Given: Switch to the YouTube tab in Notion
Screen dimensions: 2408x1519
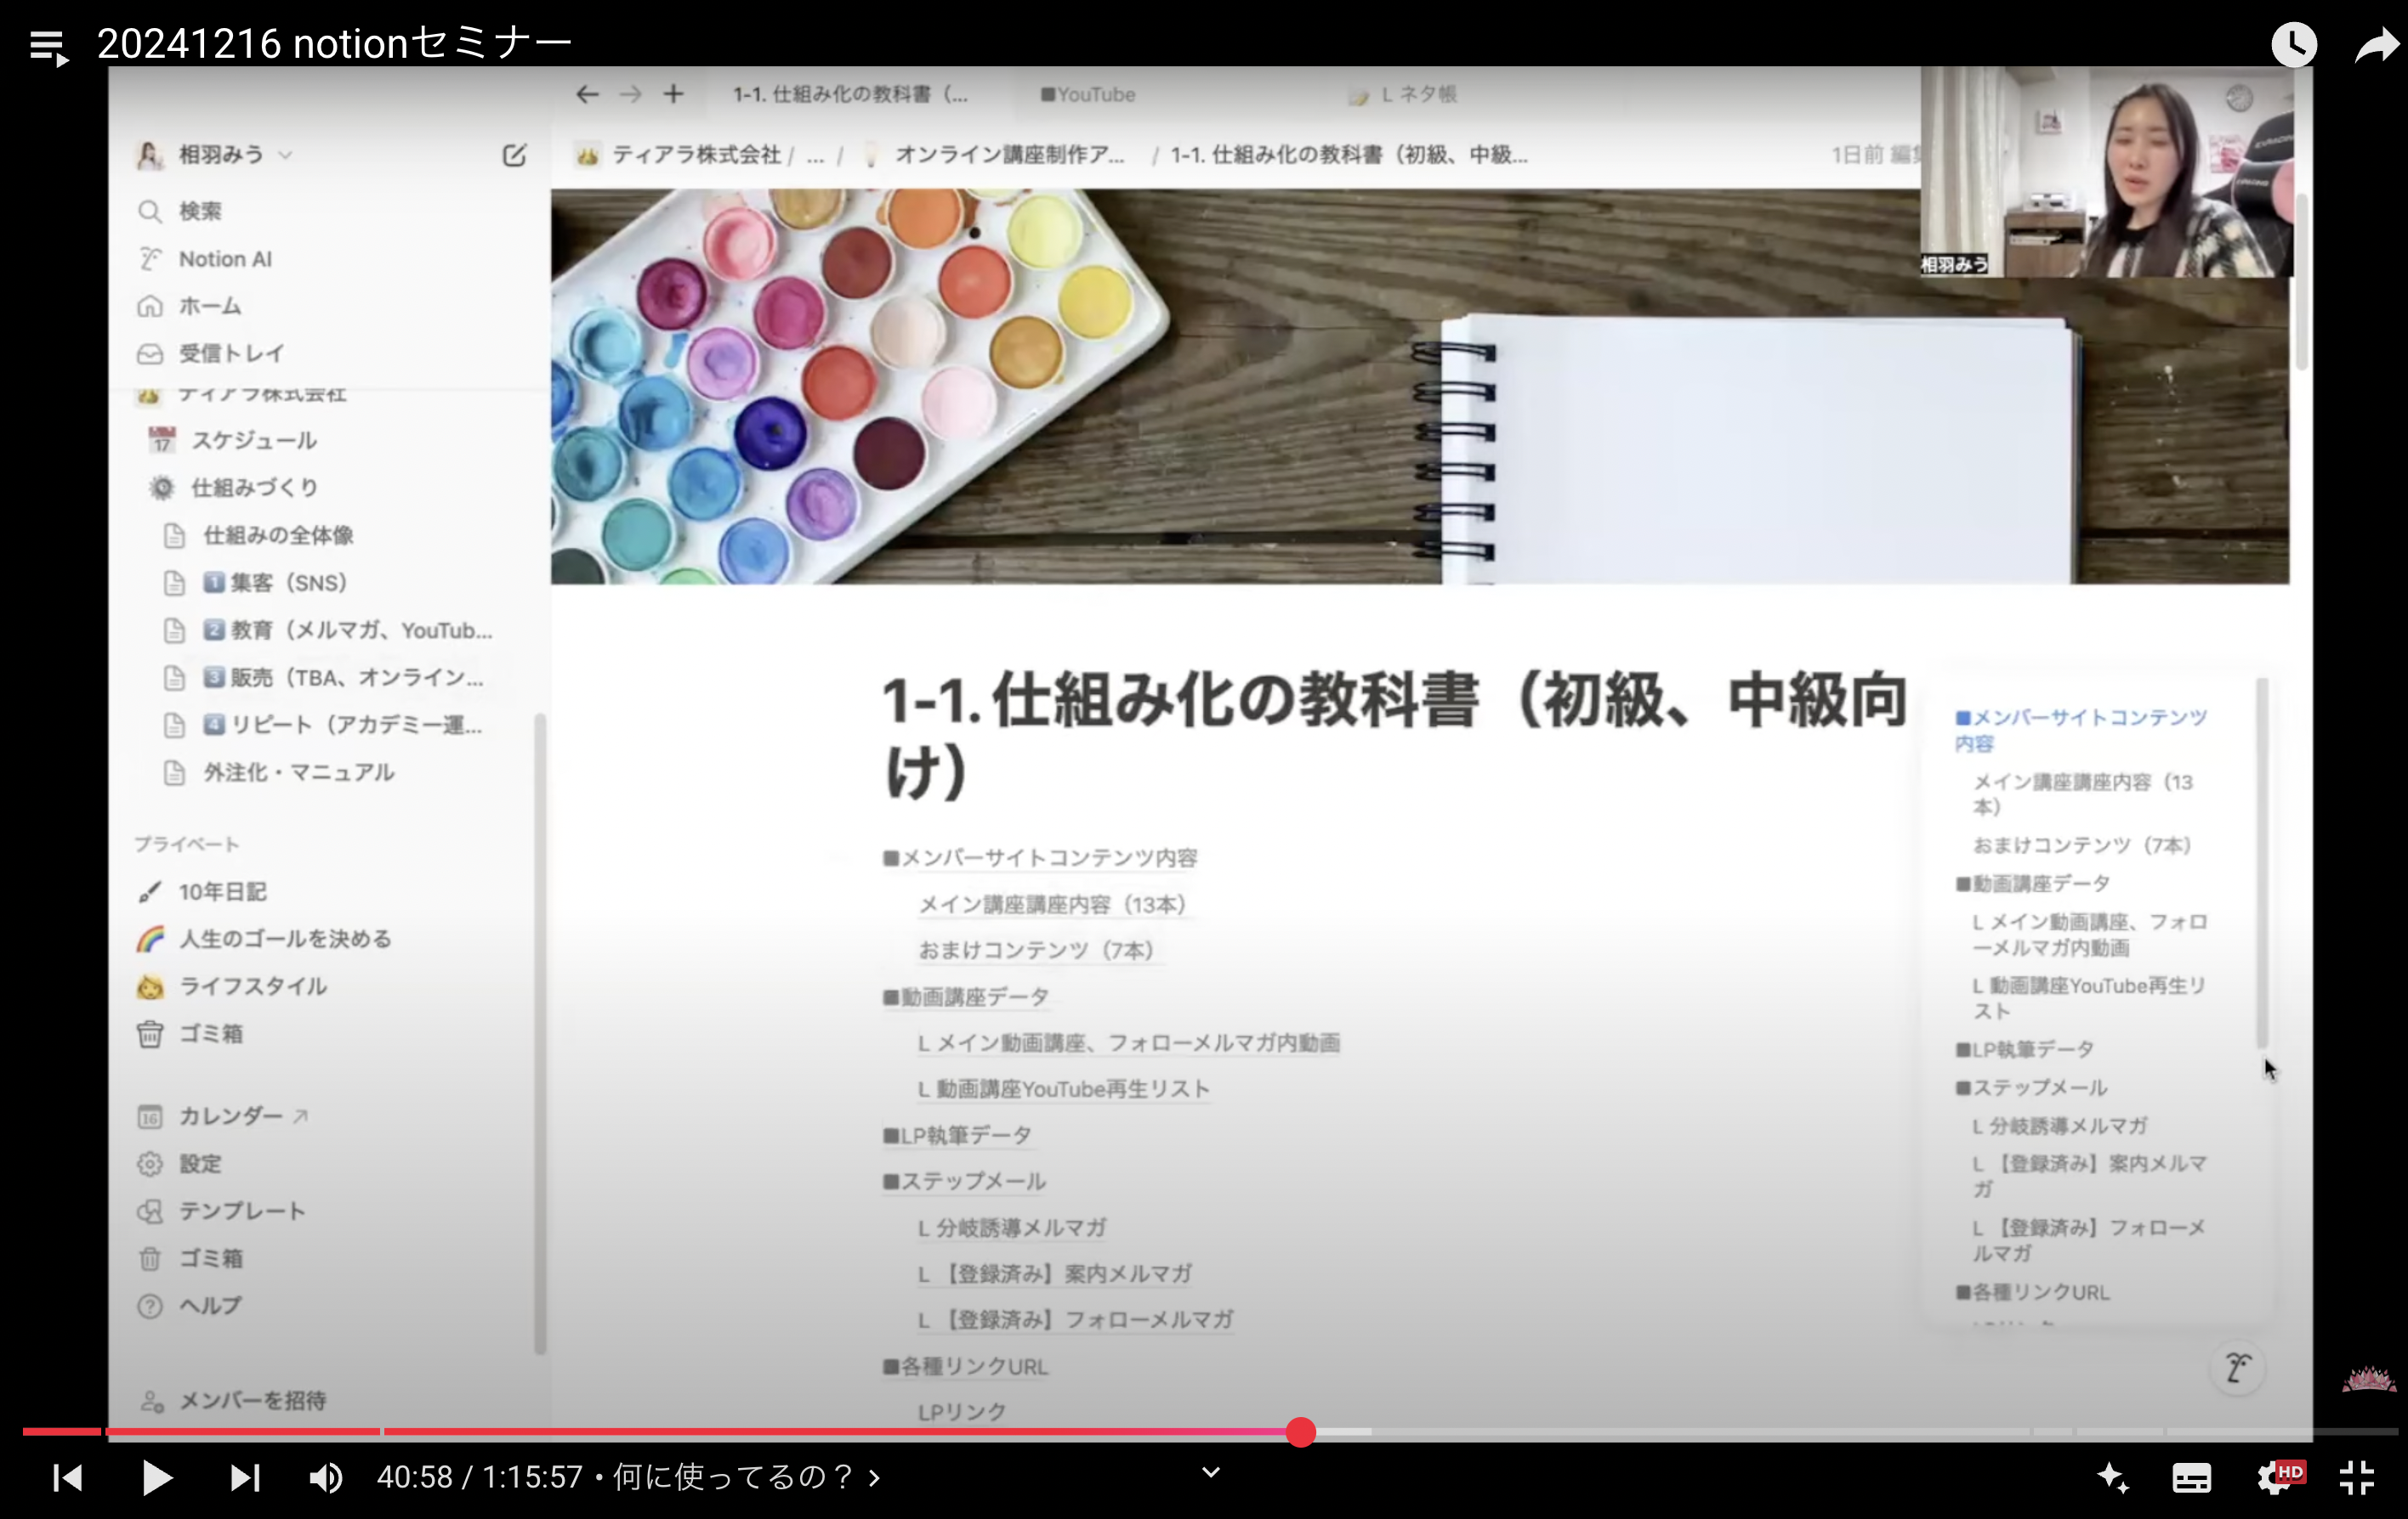Looking at the screenshot, I should (1088, 95).
